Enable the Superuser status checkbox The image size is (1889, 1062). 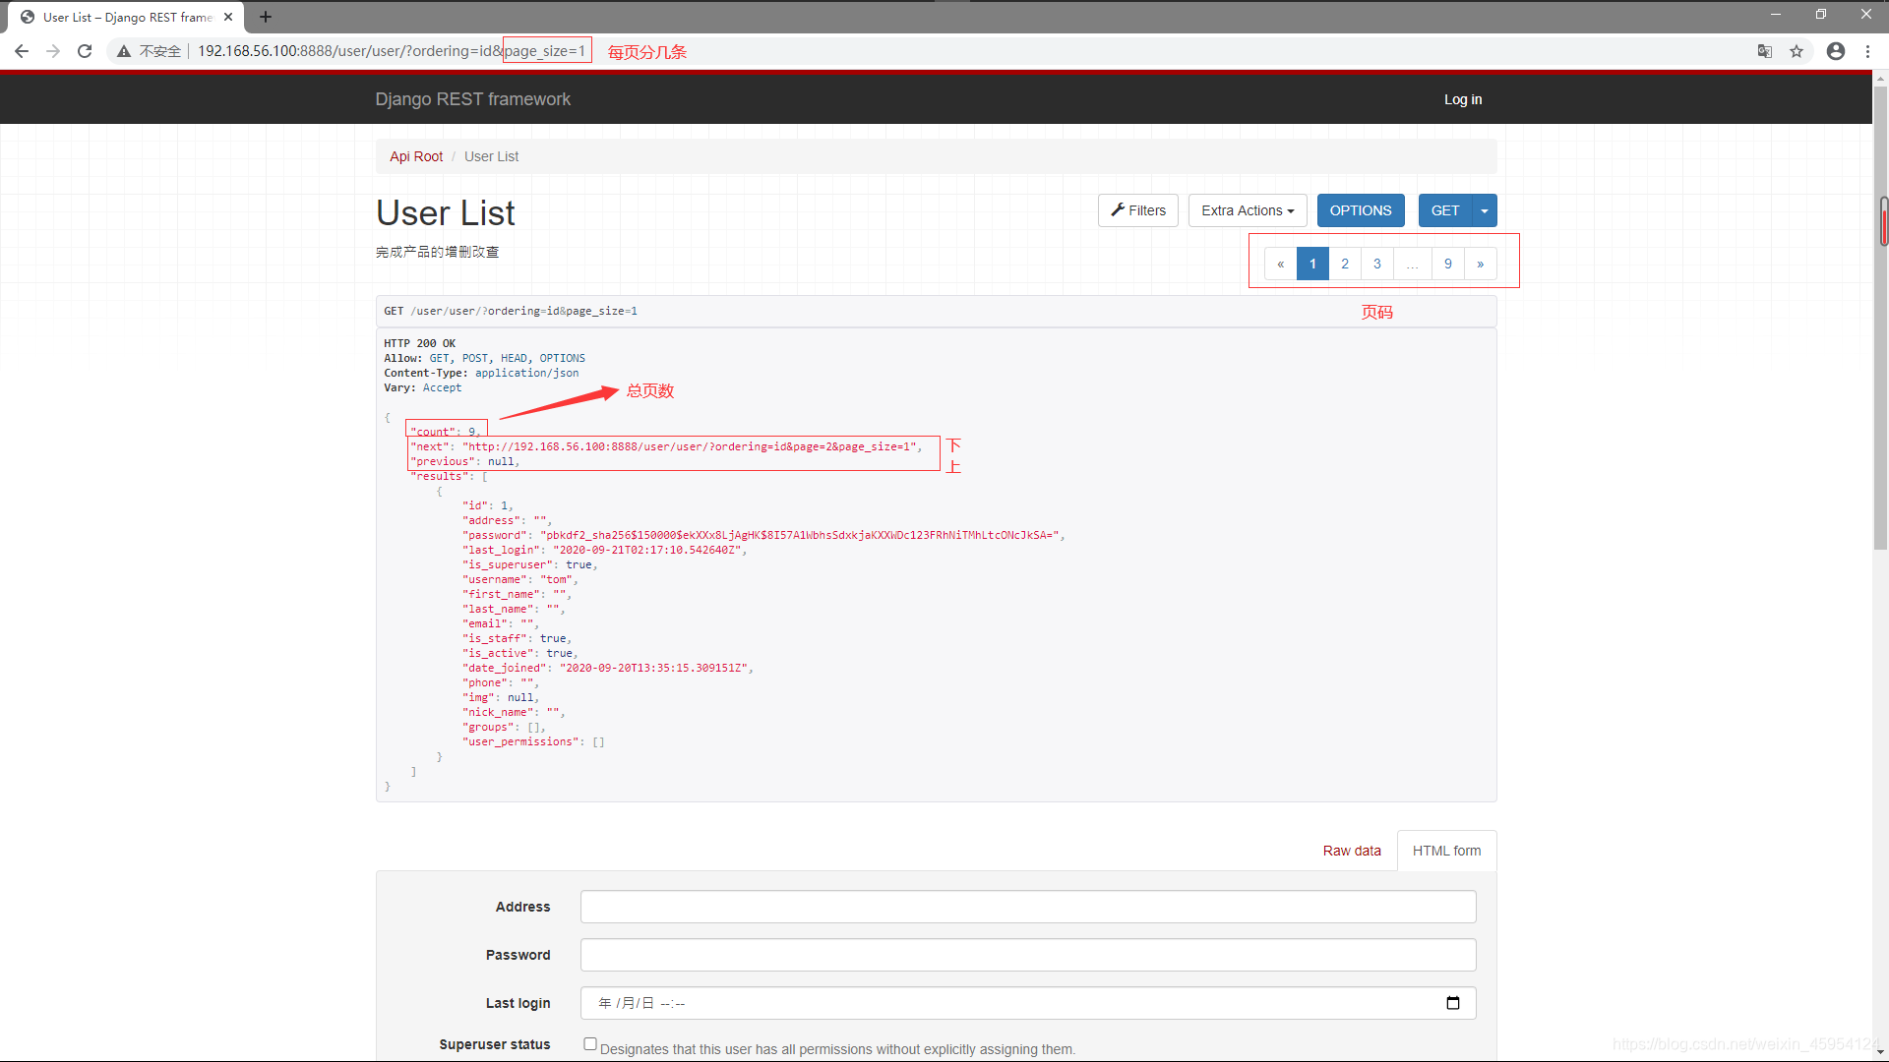(590, 1044)
